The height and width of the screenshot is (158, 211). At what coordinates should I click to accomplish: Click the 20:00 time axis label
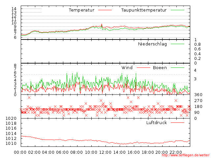pyautogui.click(x=162, y=152)
